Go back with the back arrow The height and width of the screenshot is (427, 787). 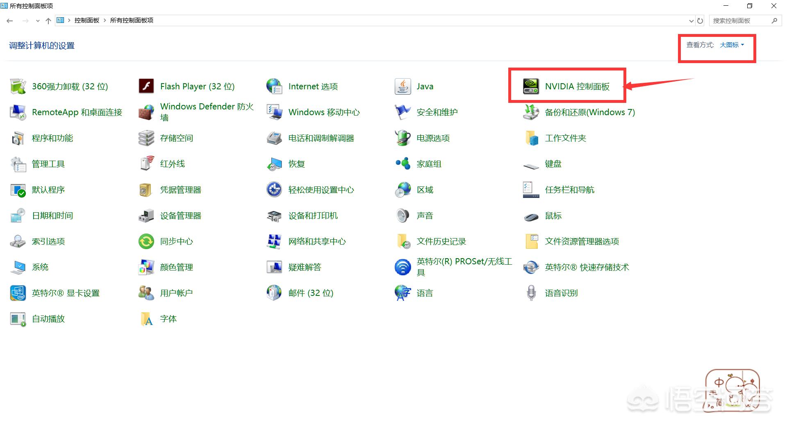click(x=10, y=20)
